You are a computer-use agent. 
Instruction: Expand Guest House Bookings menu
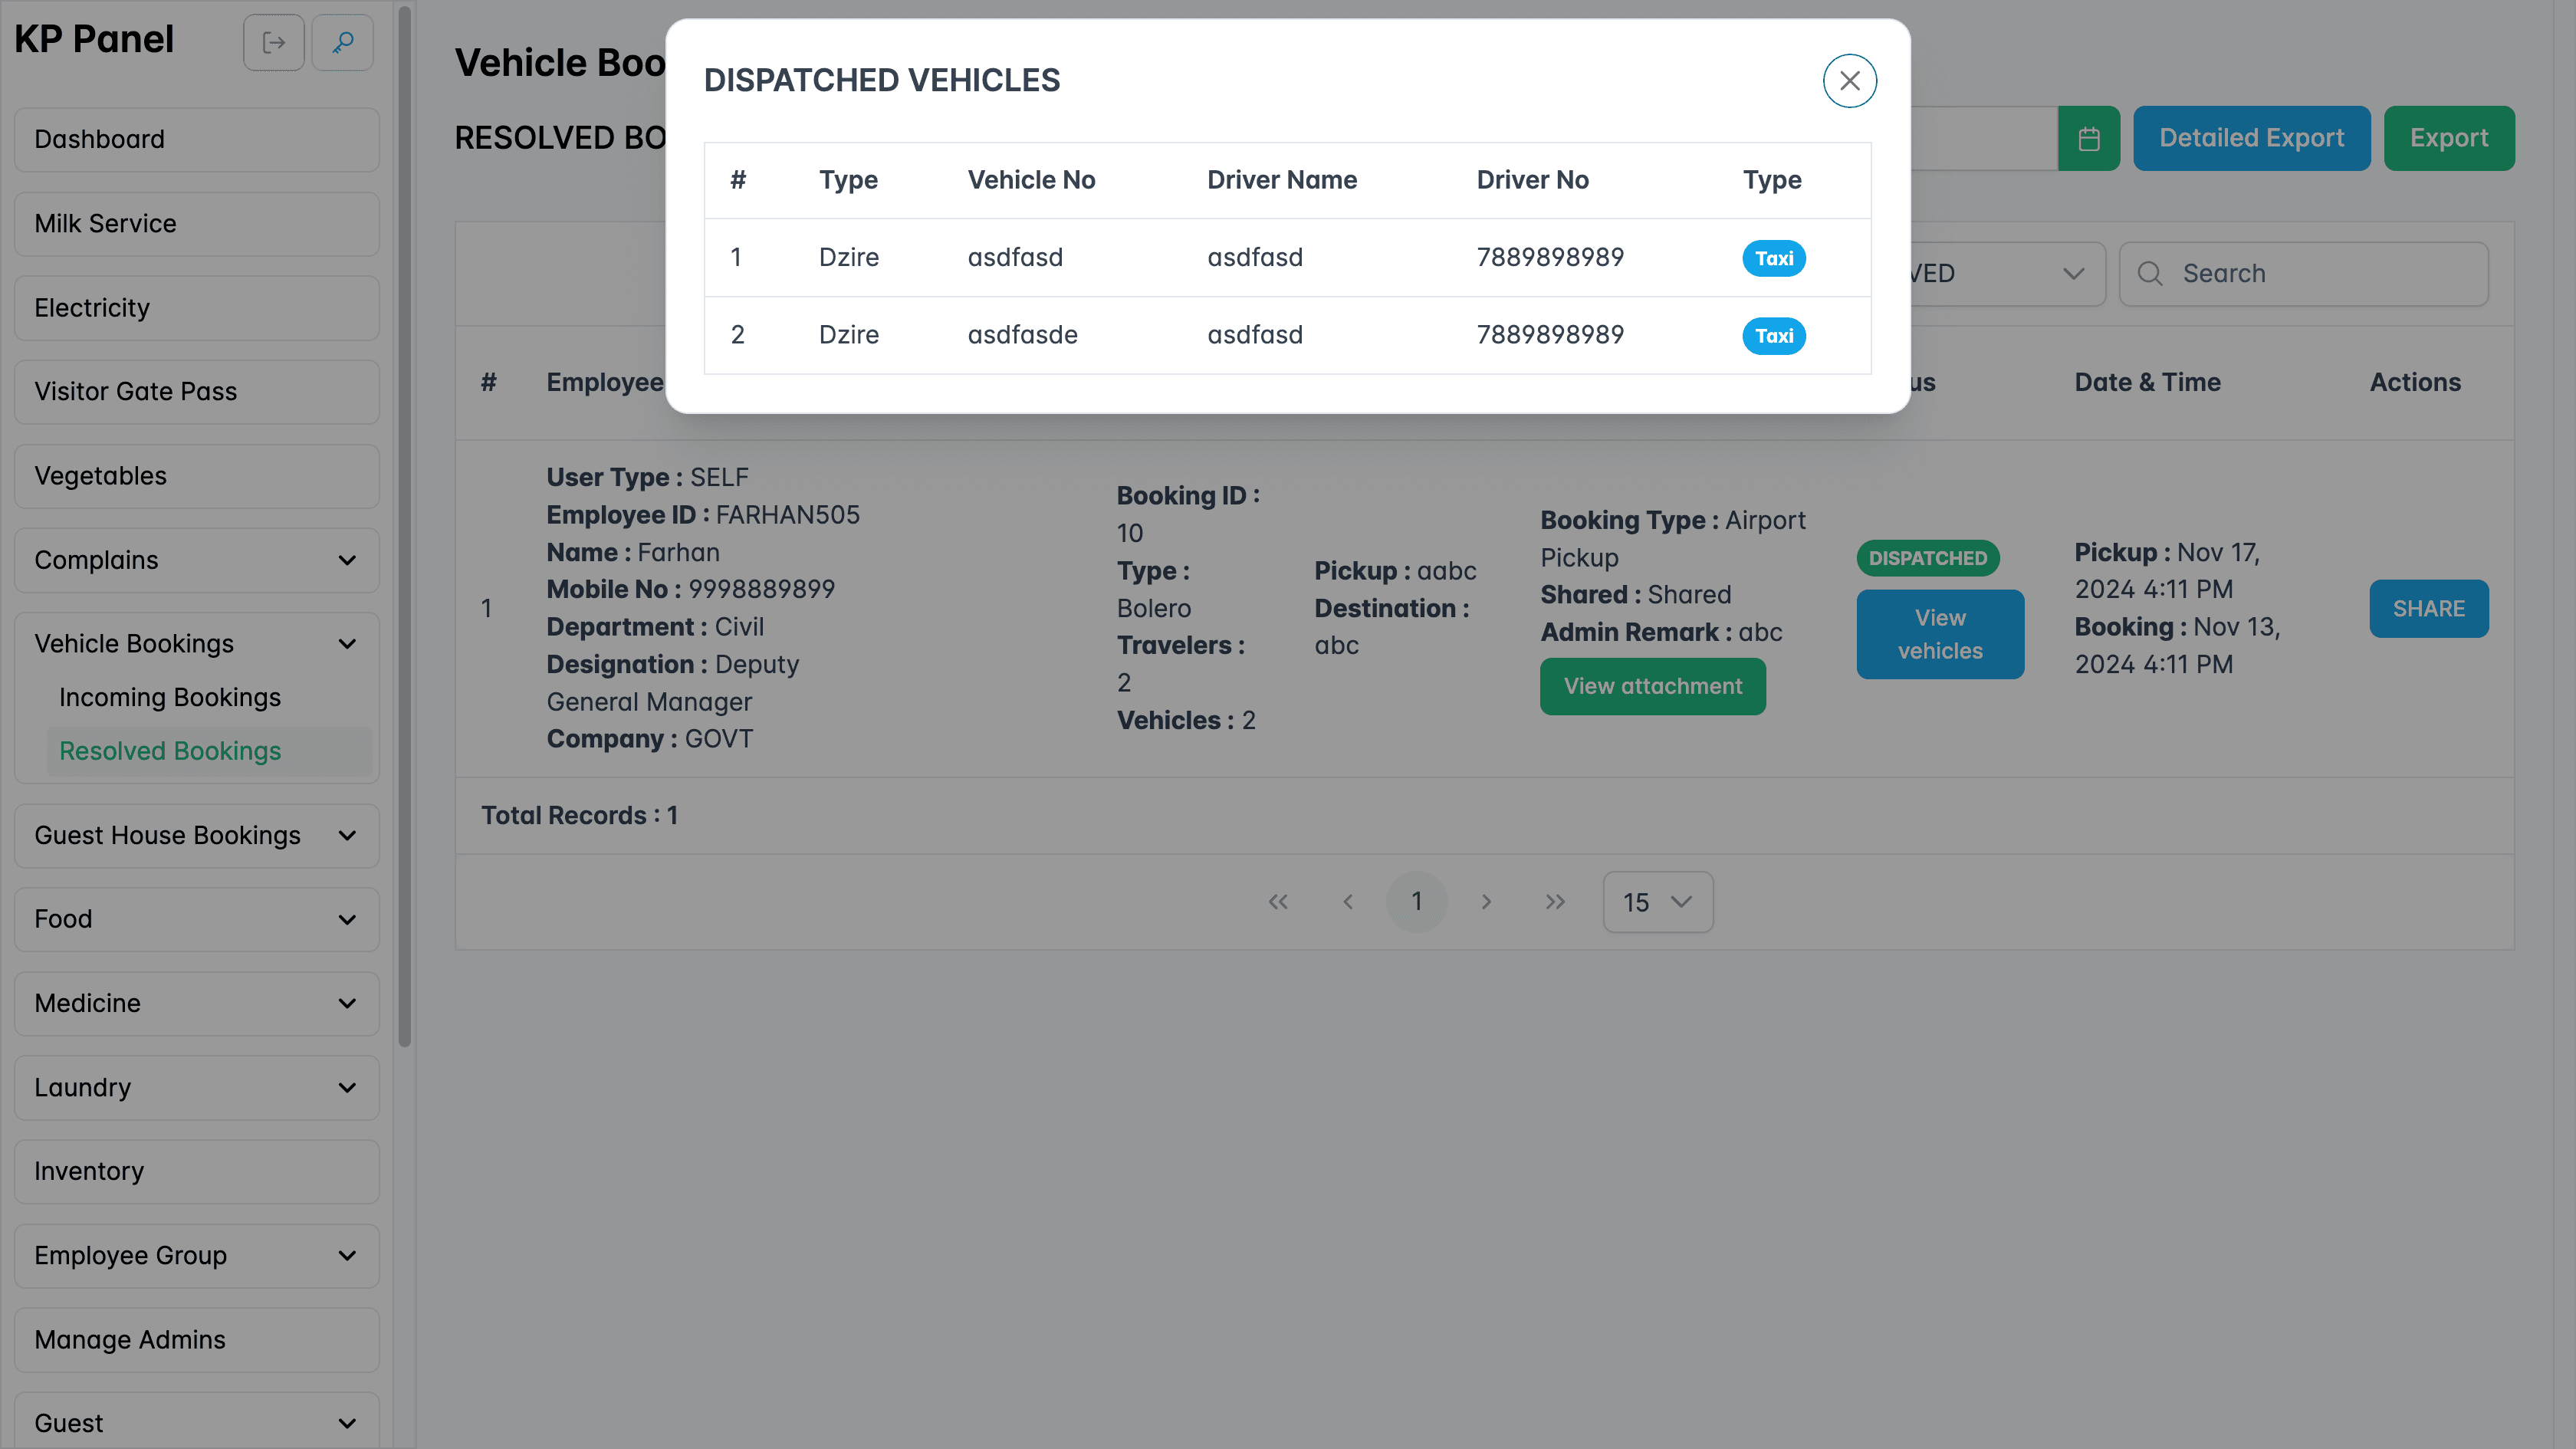pos(197,835)
